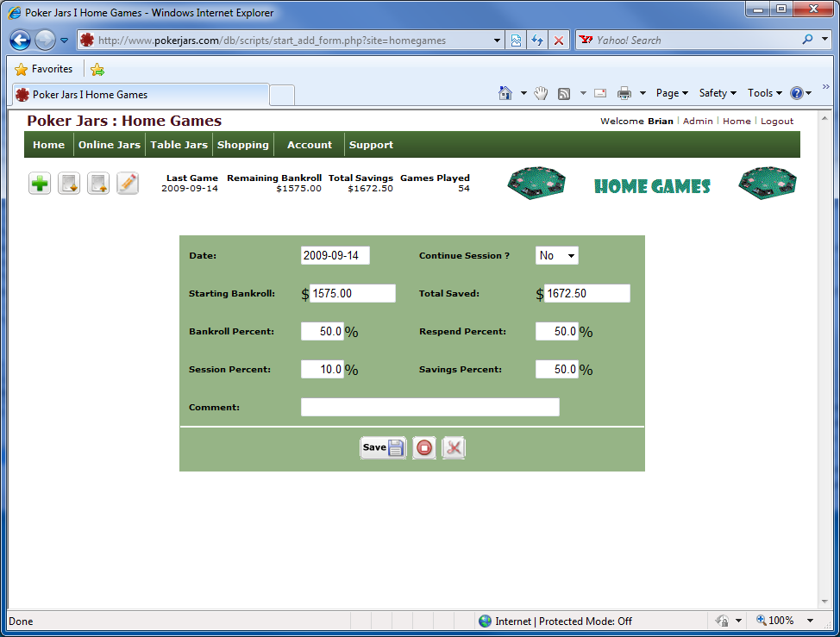The width and height of the screenshot is (840, 637).
Task: Click the Poker Jars : Home Games title
Action: click(x=124, y=121)
